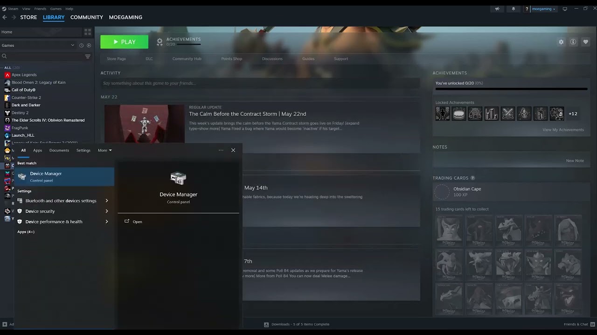Viewport: 597px width, 335px height.
Task: Click the Counter-Strike 2 game icon
Action: coord(7,98)
